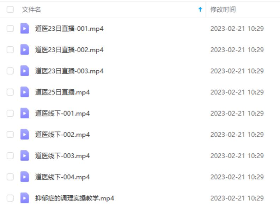Open file 道医线下-002.mp4
The image size is (280, 213).
click(x=62, y=135)
